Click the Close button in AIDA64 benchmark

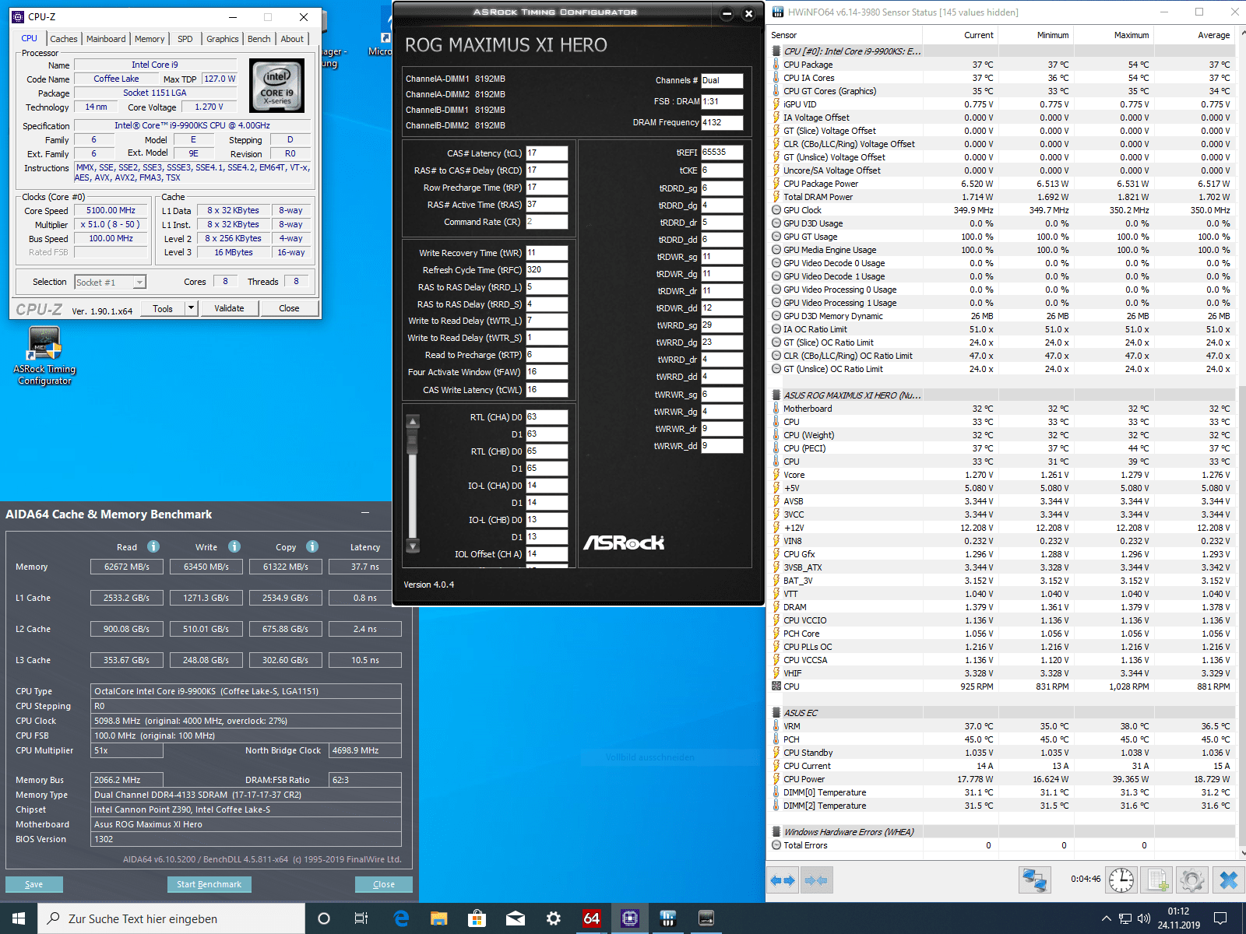tap(384, 884)
